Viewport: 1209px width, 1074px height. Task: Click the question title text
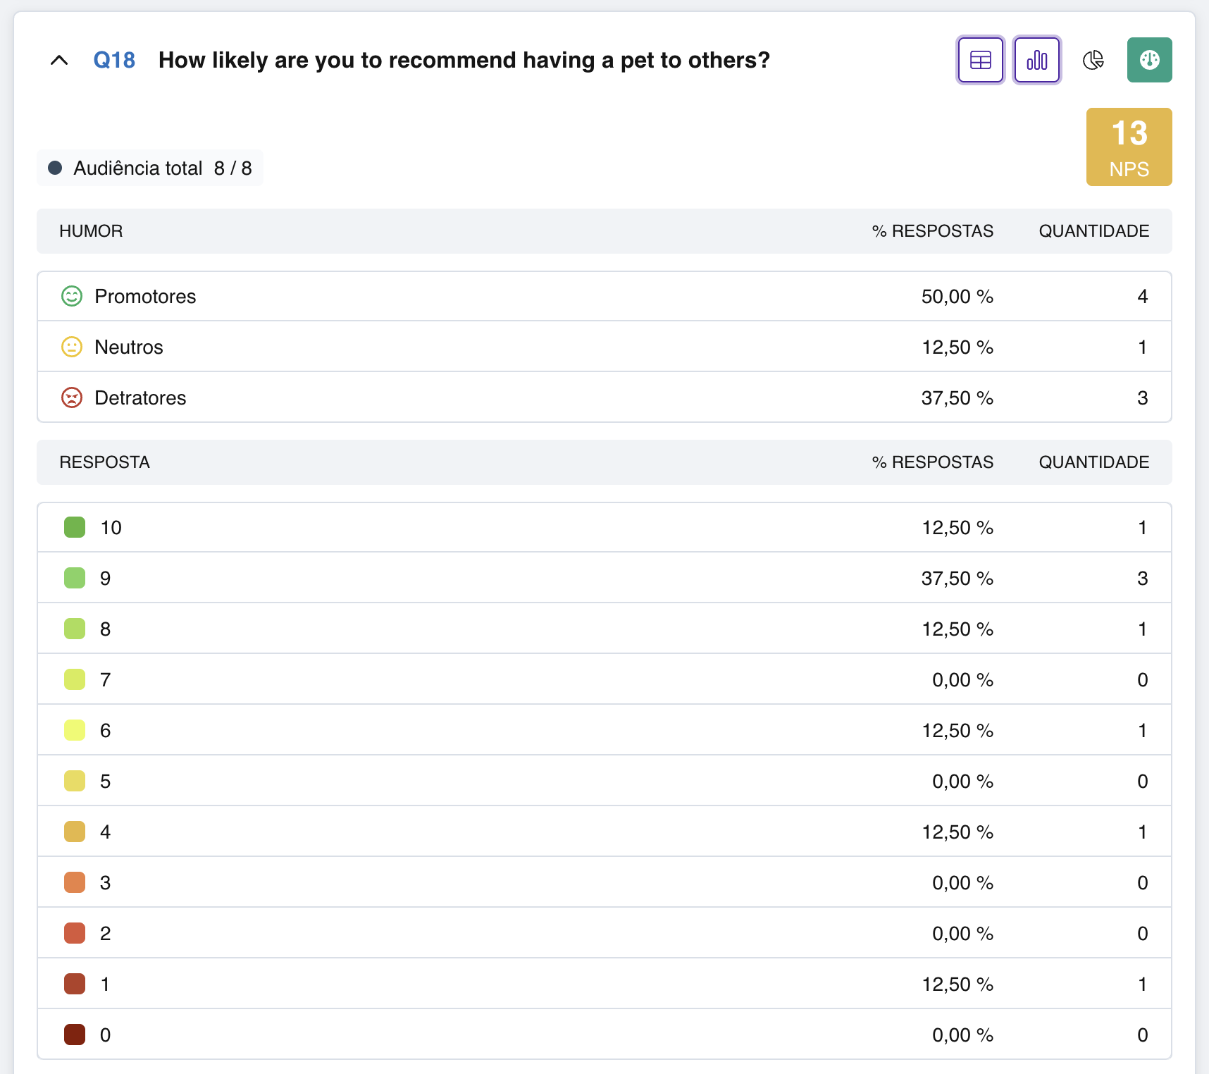[x=464, y=61]
